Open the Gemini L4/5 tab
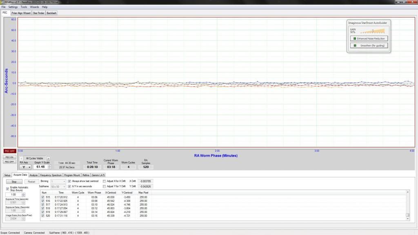 pos(98,175)
